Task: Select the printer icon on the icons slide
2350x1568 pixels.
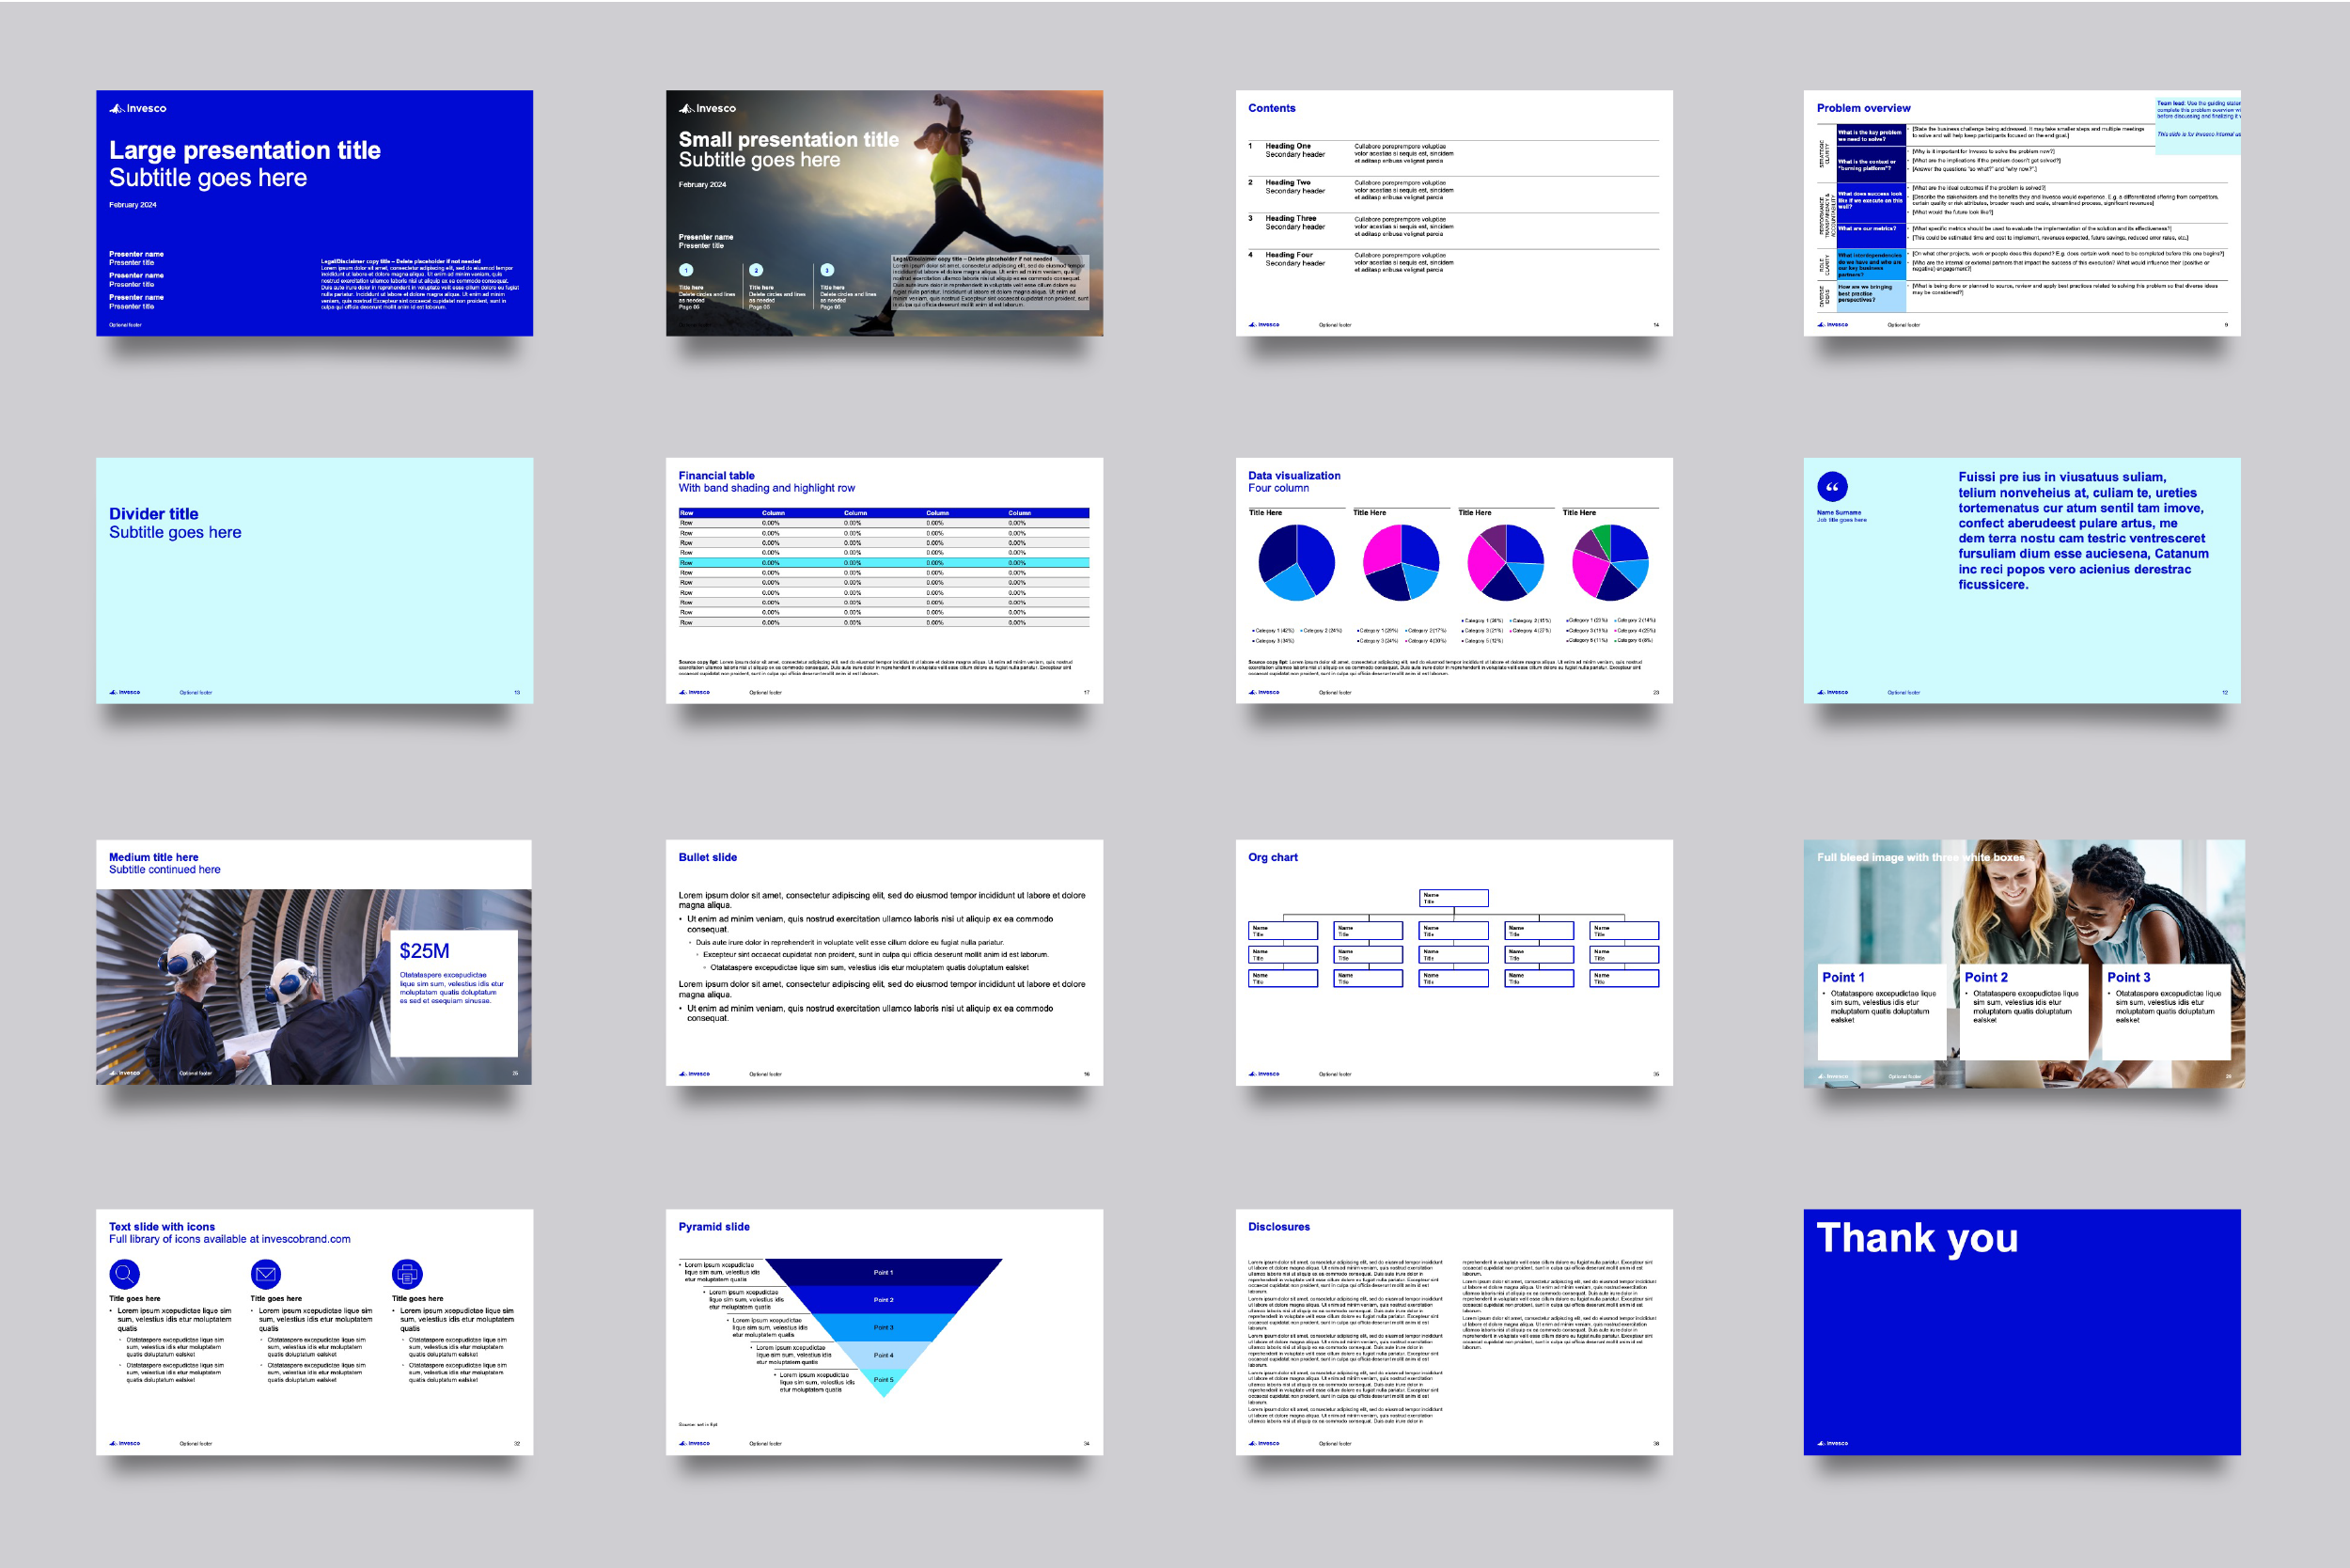Action: tap(409, 1274)
